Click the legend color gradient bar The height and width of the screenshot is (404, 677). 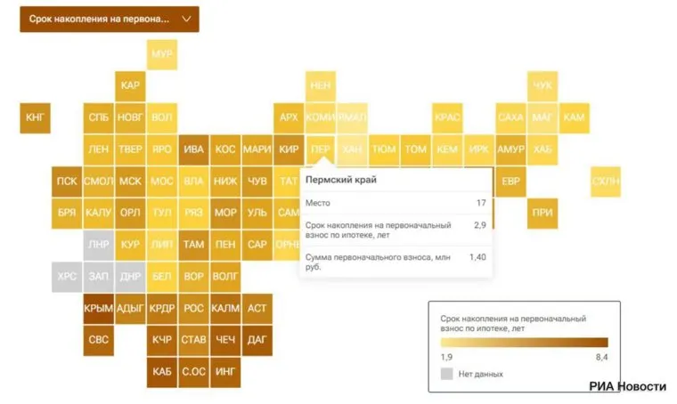(x=524, y=342)
